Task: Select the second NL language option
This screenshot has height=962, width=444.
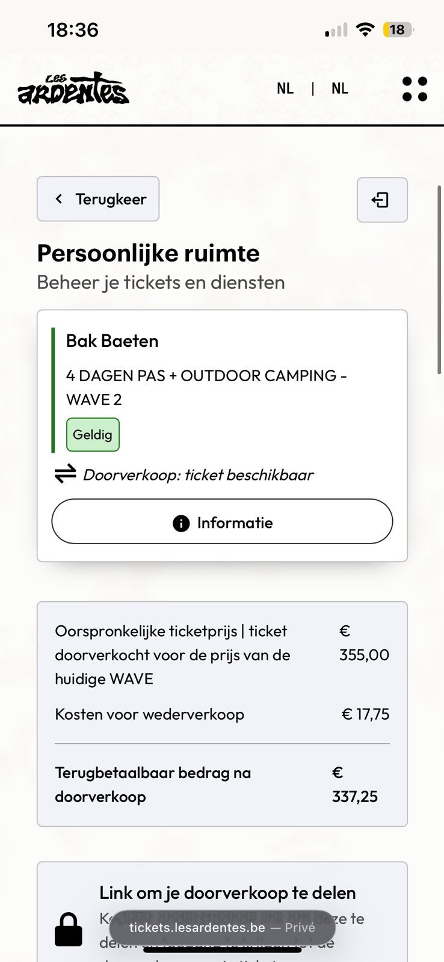Action: [340, 88]
